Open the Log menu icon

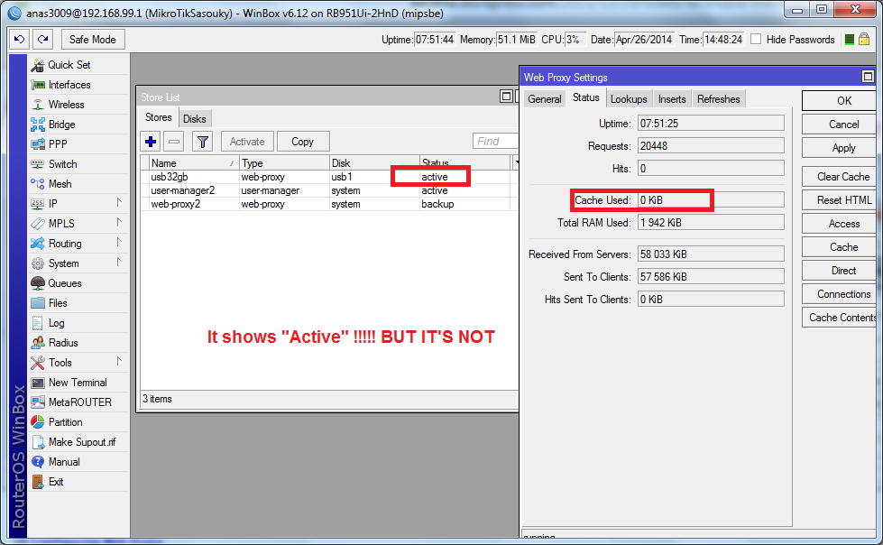[38, 323]
